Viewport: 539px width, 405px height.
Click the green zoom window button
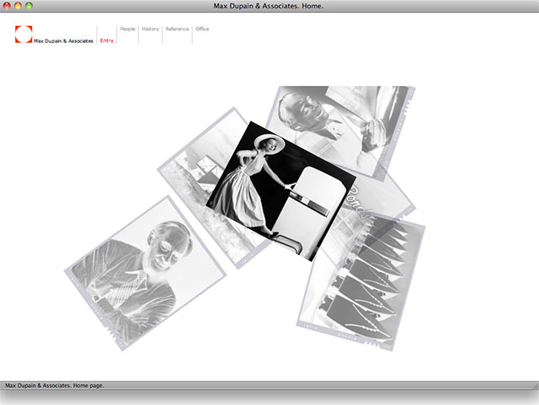29,6
